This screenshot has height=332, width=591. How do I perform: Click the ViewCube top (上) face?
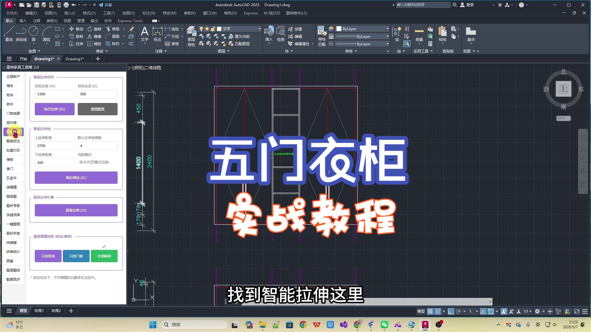(x=563, y=89)
